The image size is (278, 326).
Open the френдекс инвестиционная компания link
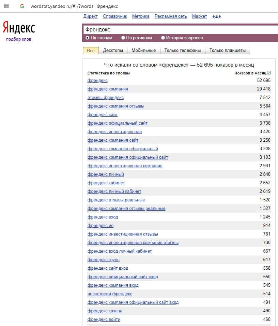[125, 166]
